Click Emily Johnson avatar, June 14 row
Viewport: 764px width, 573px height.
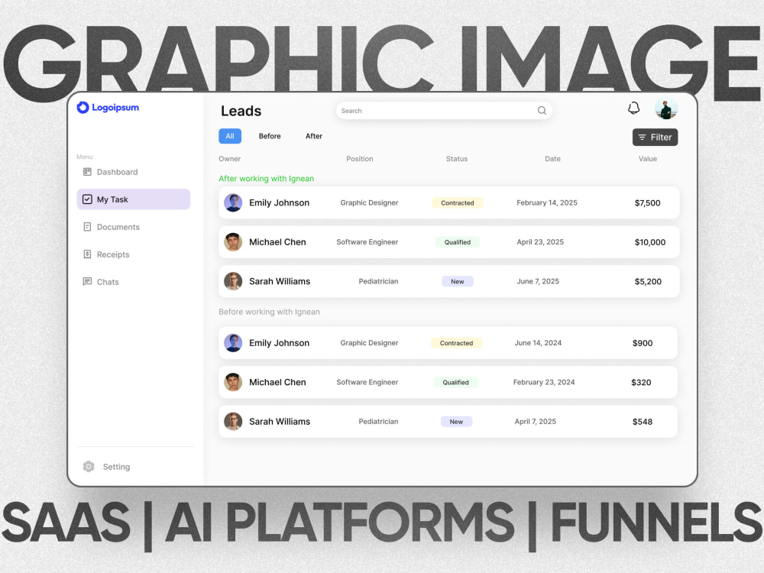[x=233, y=343]
